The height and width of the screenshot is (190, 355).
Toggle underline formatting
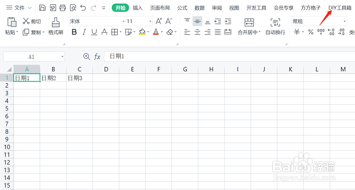pos(94,32)
